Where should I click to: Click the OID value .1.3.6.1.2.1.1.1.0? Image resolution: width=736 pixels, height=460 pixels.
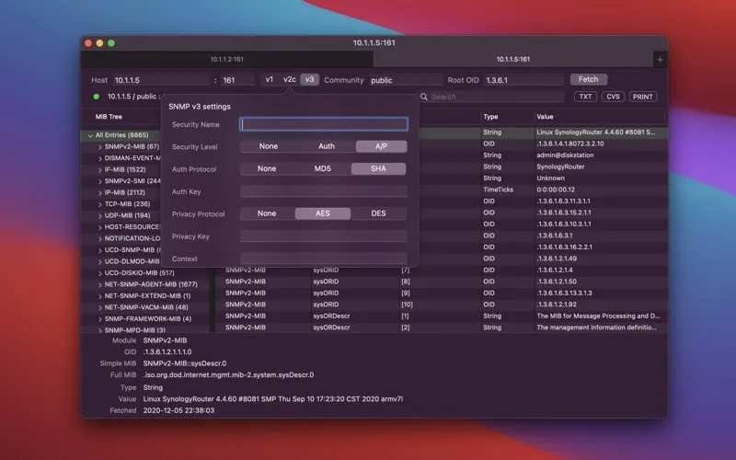(x=167, y=351)
